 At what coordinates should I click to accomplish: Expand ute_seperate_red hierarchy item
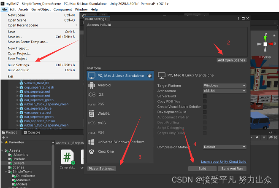click(x=17, y=92)
